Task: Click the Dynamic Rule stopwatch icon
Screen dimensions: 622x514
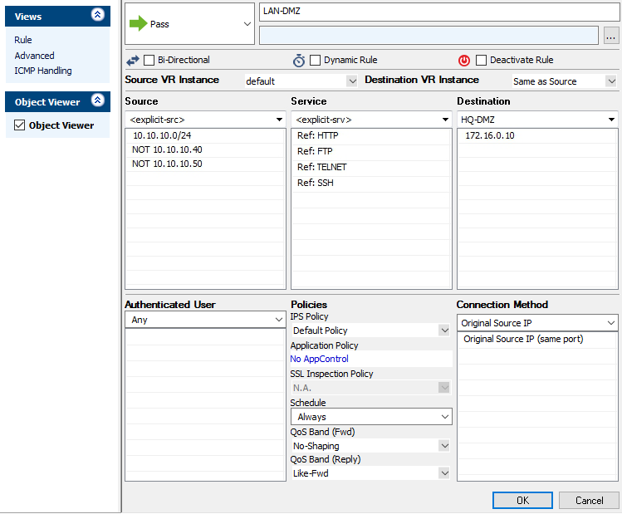Action: tap(299, 61)
